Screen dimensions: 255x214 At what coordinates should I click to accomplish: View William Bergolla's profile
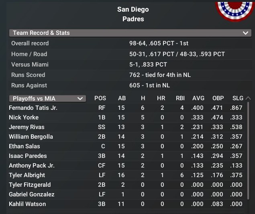pos(31,137)
